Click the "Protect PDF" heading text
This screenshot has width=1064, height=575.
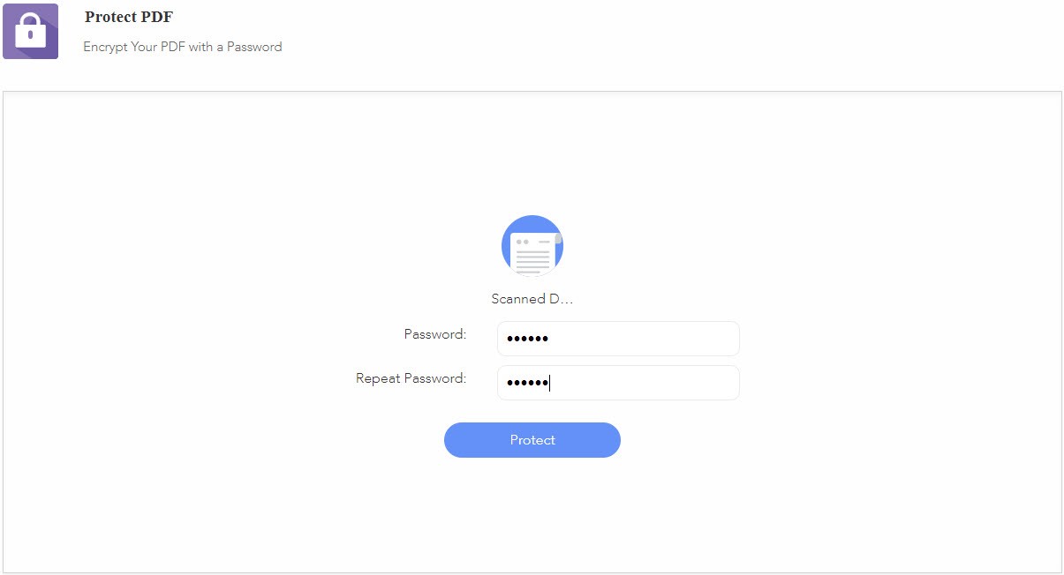(x=129, y=17)
